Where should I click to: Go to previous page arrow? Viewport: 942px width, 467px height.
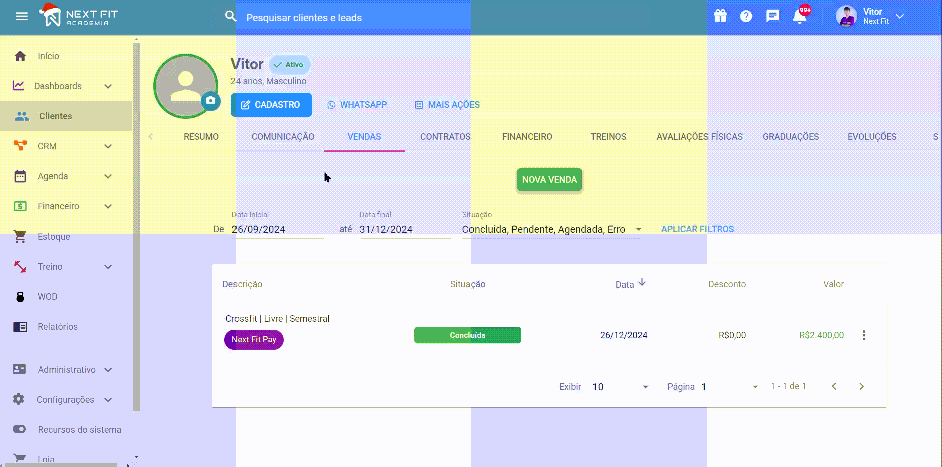click(834, 386)
